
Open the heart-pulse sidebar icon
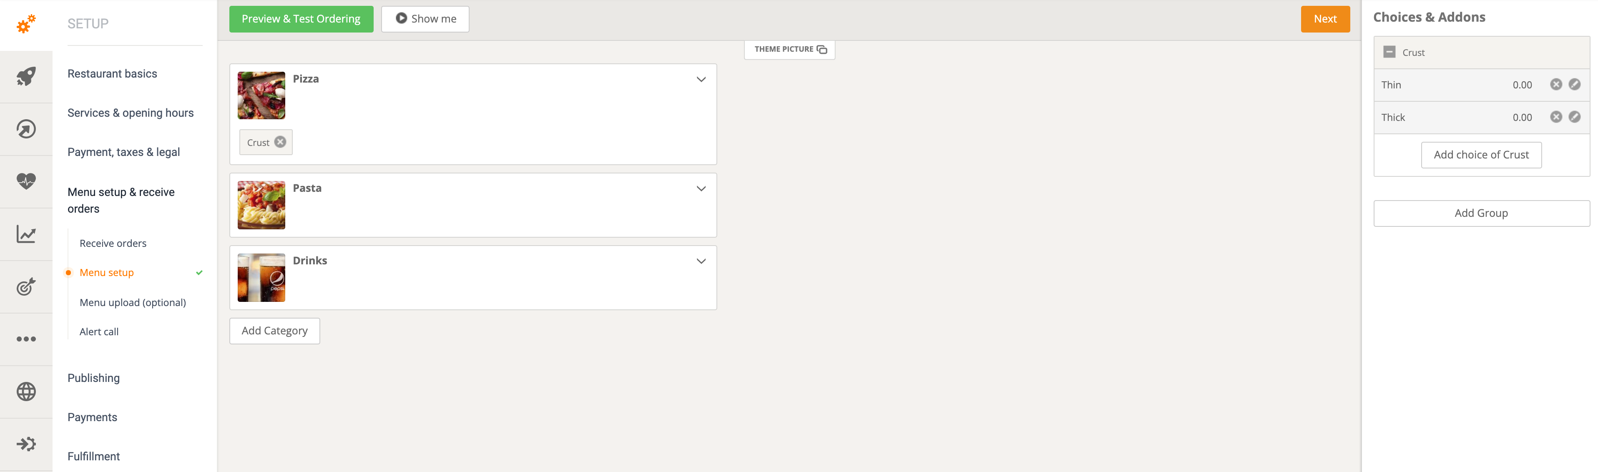tap(26, 181)
